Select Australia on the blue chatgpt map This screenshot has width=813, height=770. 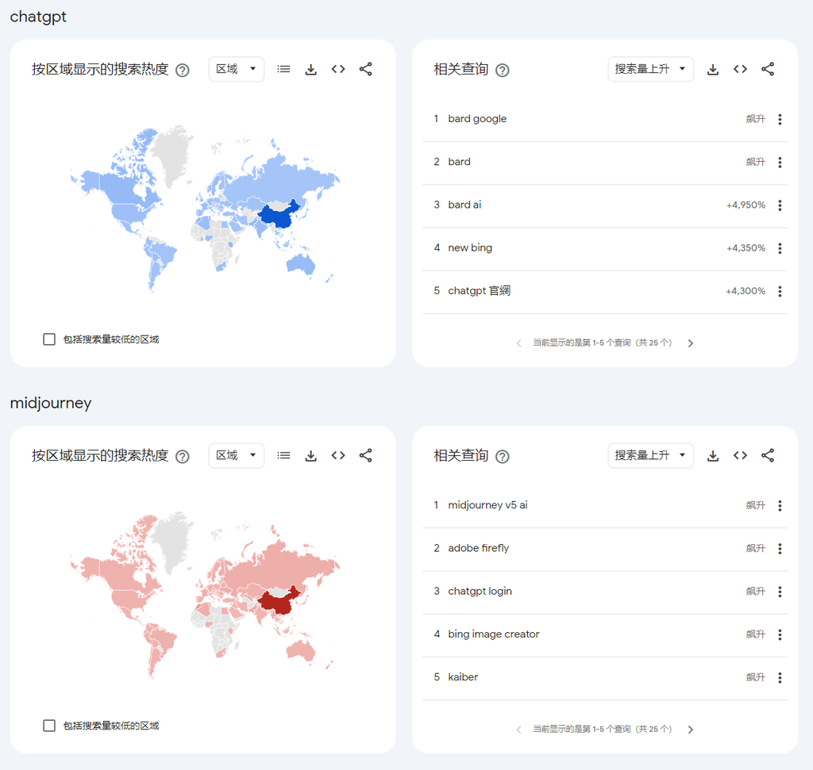click(x=301, y=264)
